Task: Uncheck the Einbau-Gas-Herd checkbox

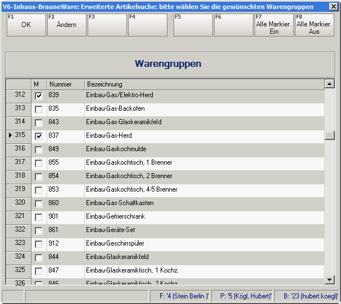Action: click(38, 136)
